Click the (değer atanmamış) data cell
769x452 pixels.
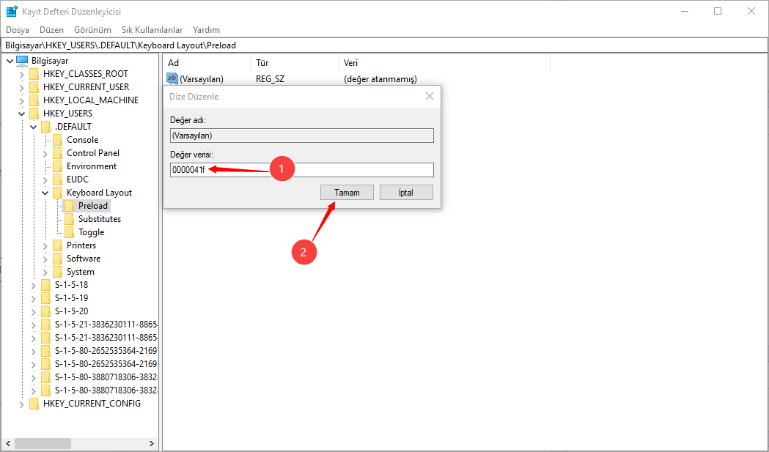tap(380, 79)
